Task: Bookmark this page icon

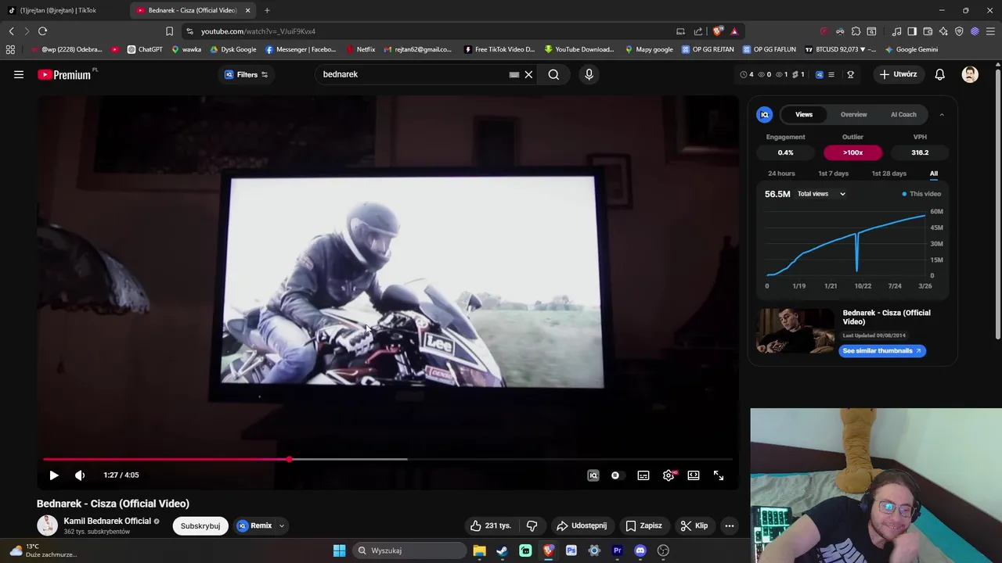Action: tap(169, 31)
